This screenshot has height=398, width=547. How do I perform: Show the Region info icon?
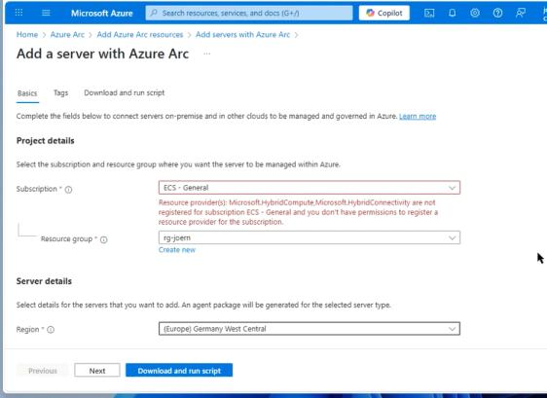pos(51,330)
